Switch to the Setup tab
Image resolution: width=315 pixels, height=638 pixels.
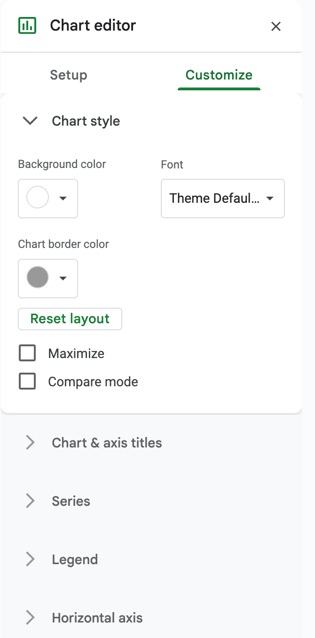tap(68, 75)
